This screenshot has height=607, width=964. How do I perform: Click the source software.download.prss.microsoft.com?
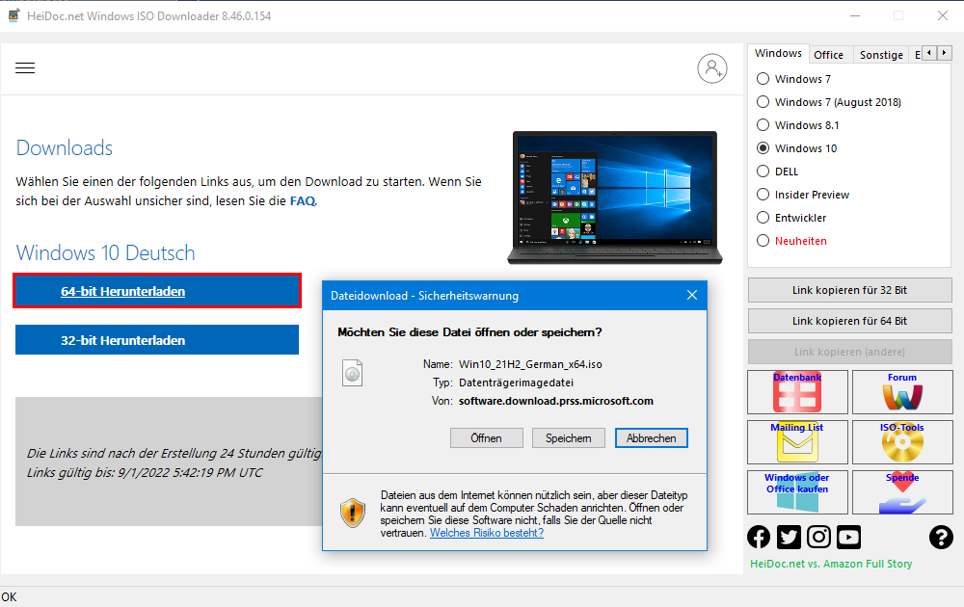click(x=556, y=401)
